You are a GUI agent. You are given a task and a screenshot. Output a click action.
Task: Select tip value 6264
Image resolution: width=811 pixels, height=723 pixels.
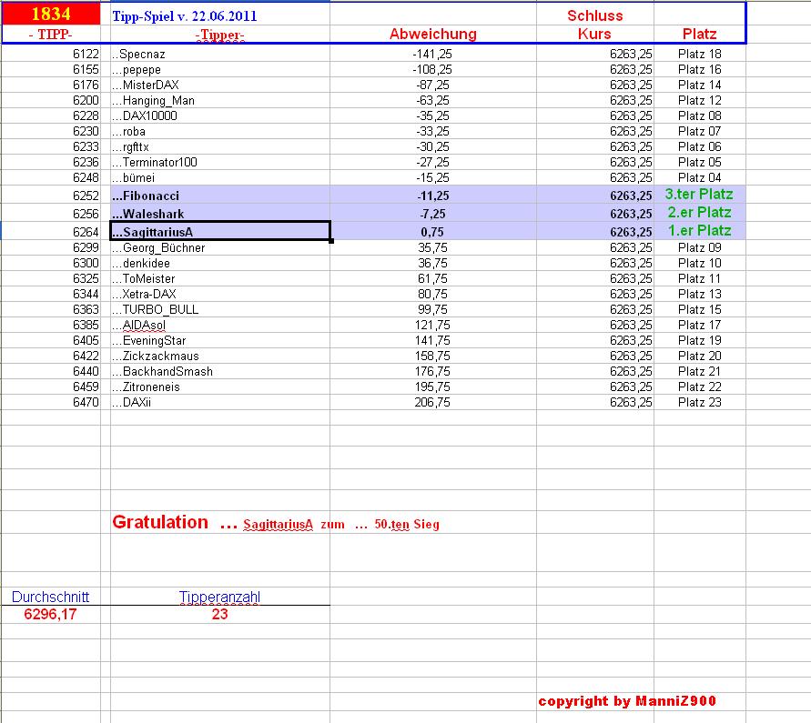coord(86,233)
